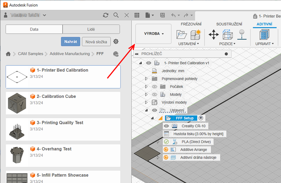Viewport: 281px width, 183px height.
Task: Click the Nahrát upload button
Action: click(71, 41)
